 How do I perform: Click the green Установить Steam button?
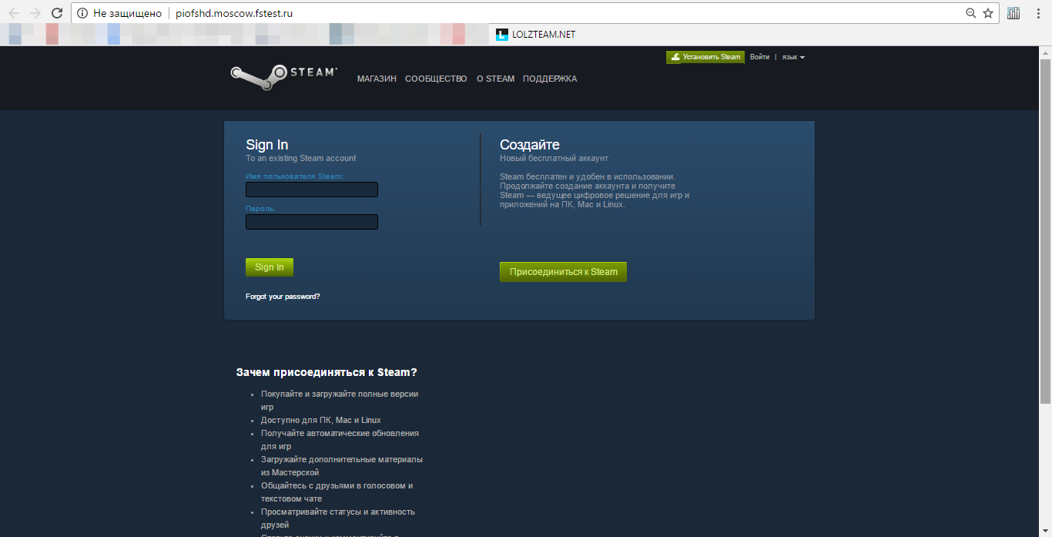click(x=705, y=57)
